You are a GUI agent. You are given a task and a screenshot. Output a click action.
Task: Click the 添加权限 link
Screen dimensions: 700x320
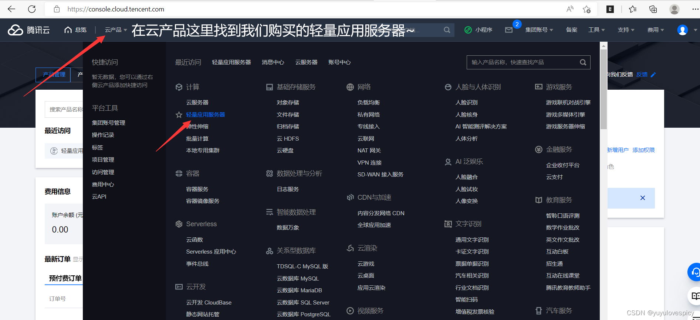click(644, 150)
